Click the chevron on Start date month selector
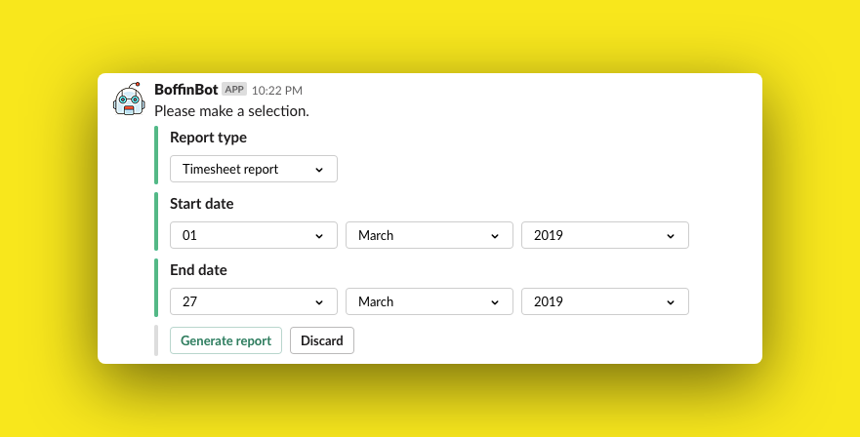This screenshot has width=860, height=437. pos(495,236)
